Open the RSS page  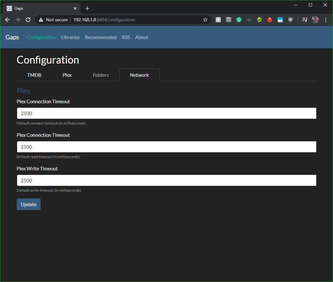tap(126, 37)
